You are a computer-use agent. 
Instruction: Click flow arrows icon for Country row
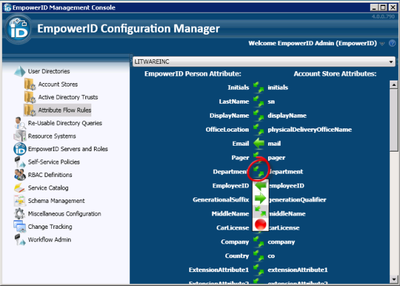(259, 255)
